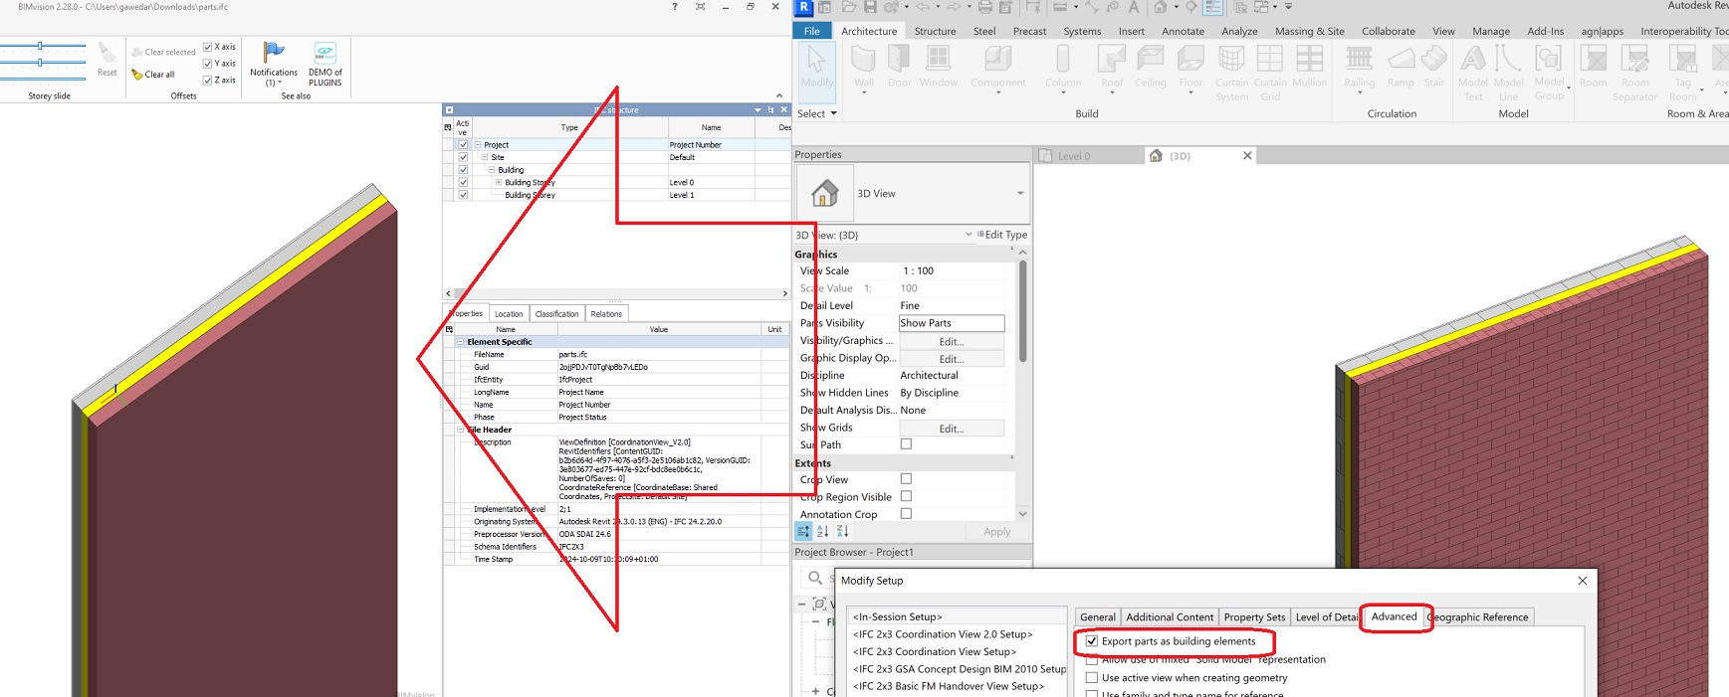Open the Level 0 view tab
1729x697 pixels.
(x=1073, y=156)
